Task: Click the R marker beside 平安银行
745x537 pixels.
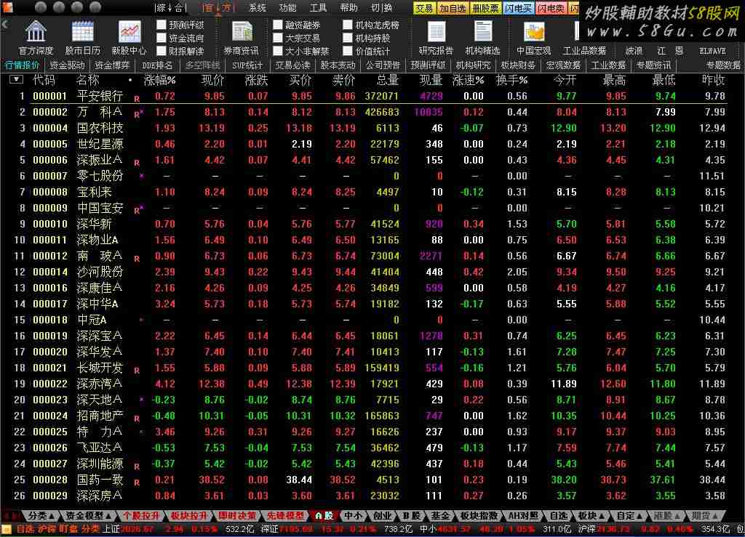Action: pyautogui.click(x=137, y=99)
